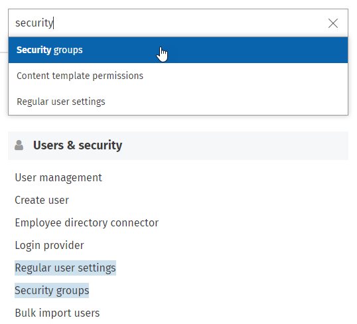This screenshot has width=357, height=324.
Task: Open the Create user page link
Action: point(42,201)
